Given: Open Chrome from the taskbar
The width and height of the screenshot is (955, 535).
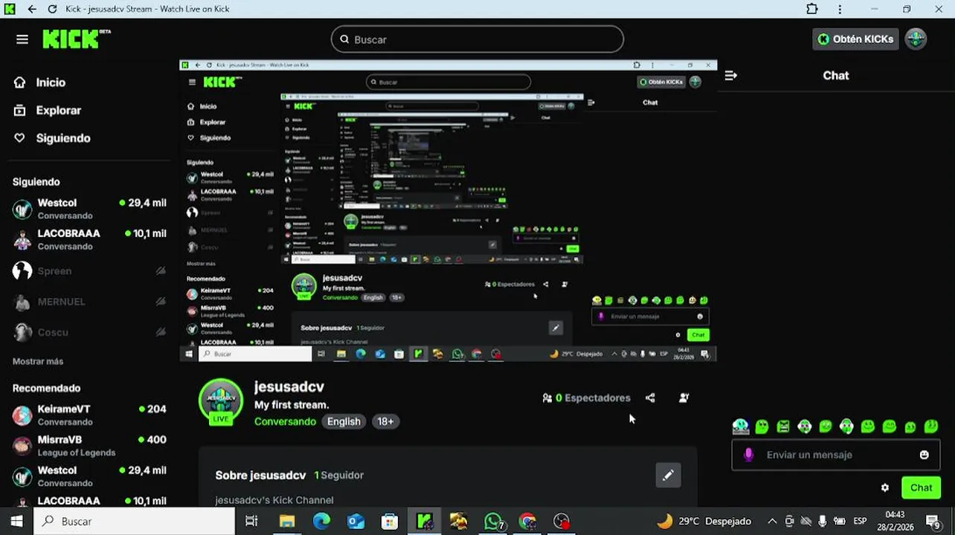Looking at the screenshot, I should [x=527, y=521].
